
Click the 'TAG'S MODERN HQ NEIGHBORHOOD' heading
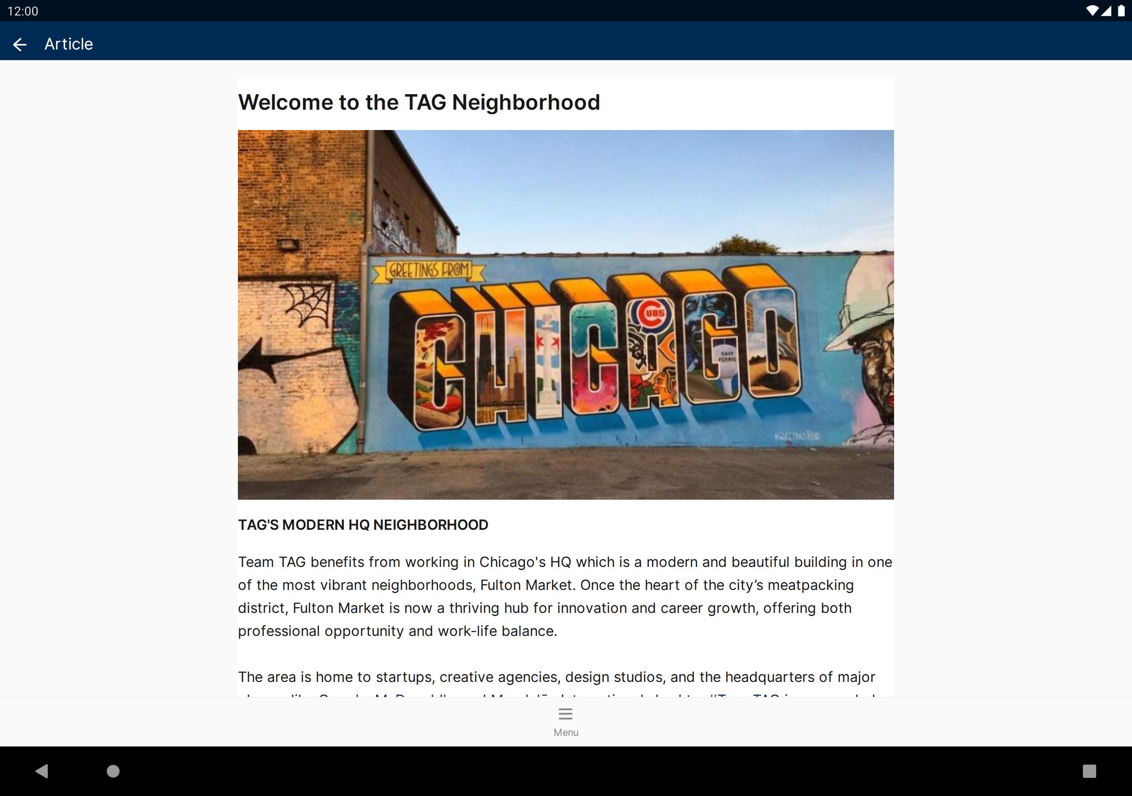click(x=363, y=525)
